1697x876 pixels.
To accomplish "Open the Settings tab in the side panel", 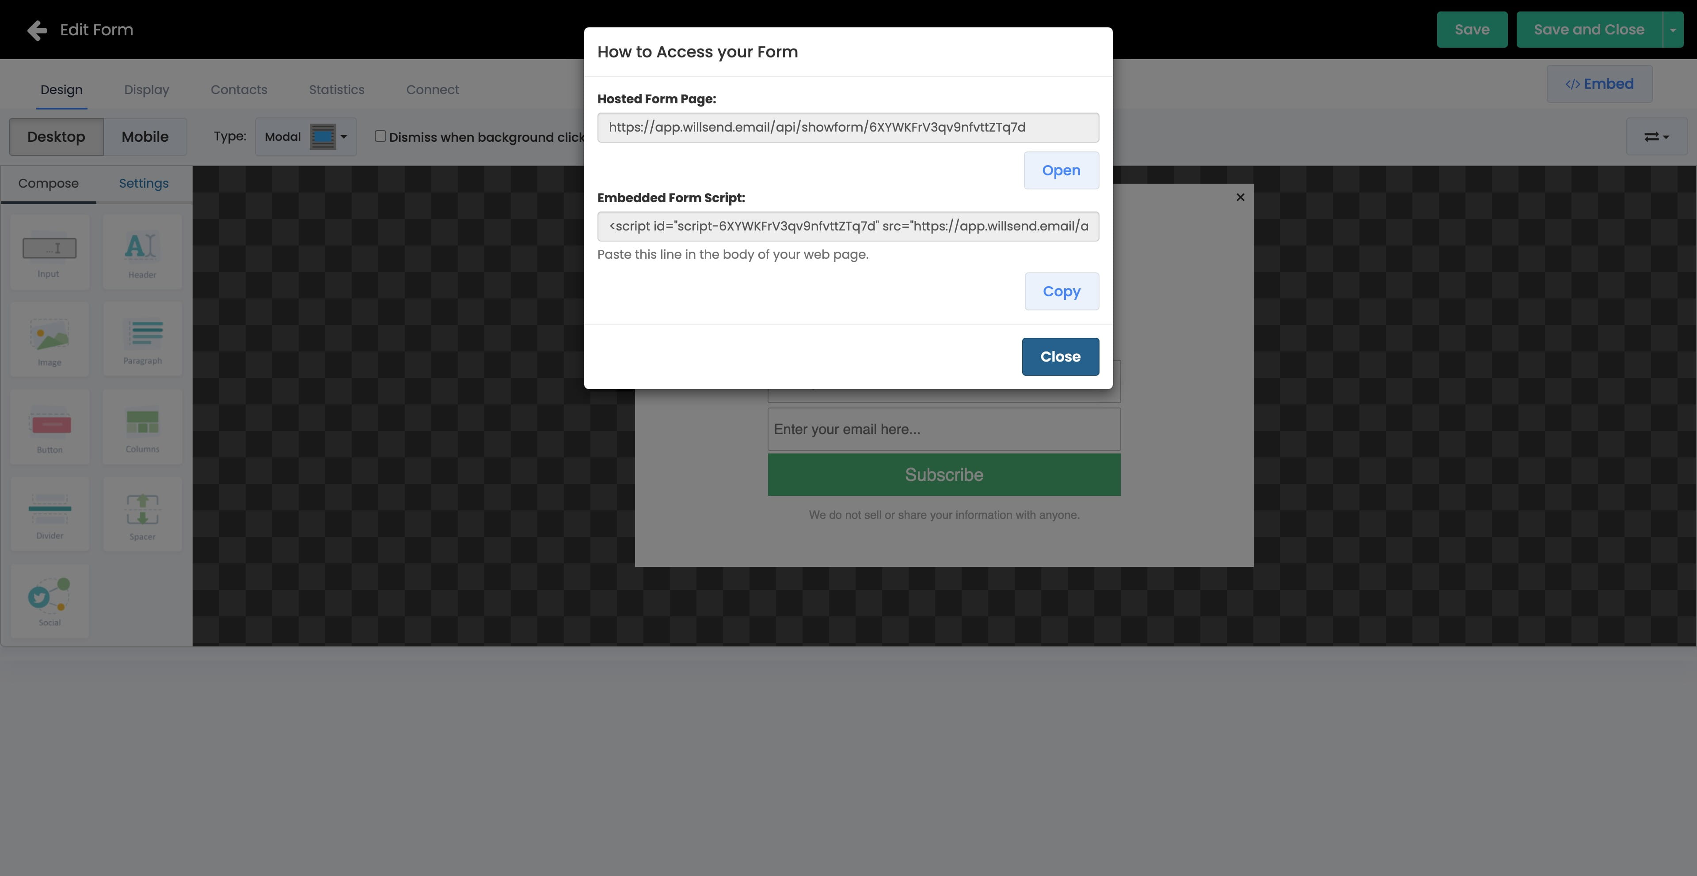I will coord(144,183).
